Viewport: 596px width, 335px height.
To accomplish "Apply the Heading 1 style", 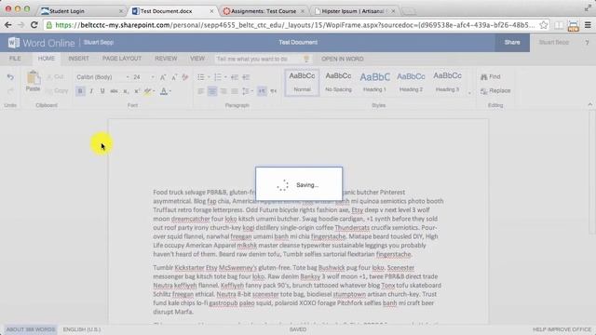I will (x=374, y=83).
